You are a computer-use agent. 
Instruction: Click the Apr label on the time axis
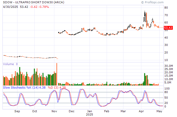tap(141, 111)
